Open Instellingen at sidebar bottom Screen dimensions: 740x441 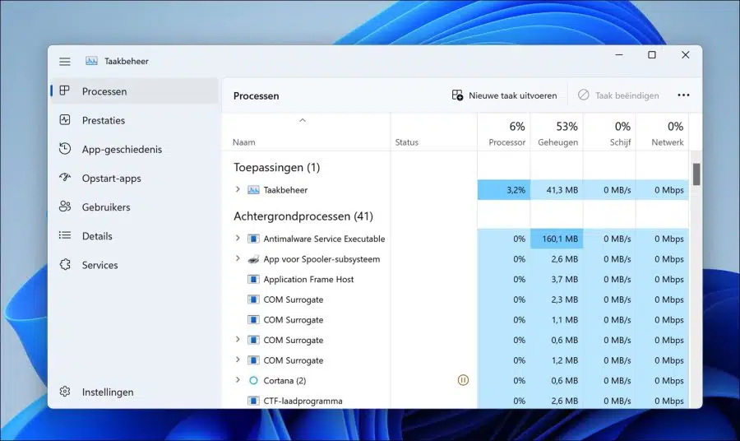pos(135,392)
